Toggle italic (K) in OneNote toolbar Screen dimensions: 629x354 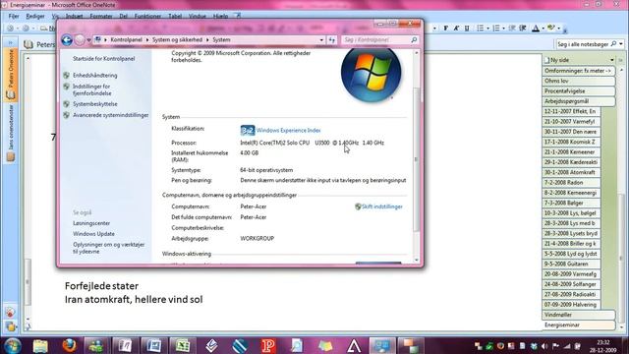point(456,29)
